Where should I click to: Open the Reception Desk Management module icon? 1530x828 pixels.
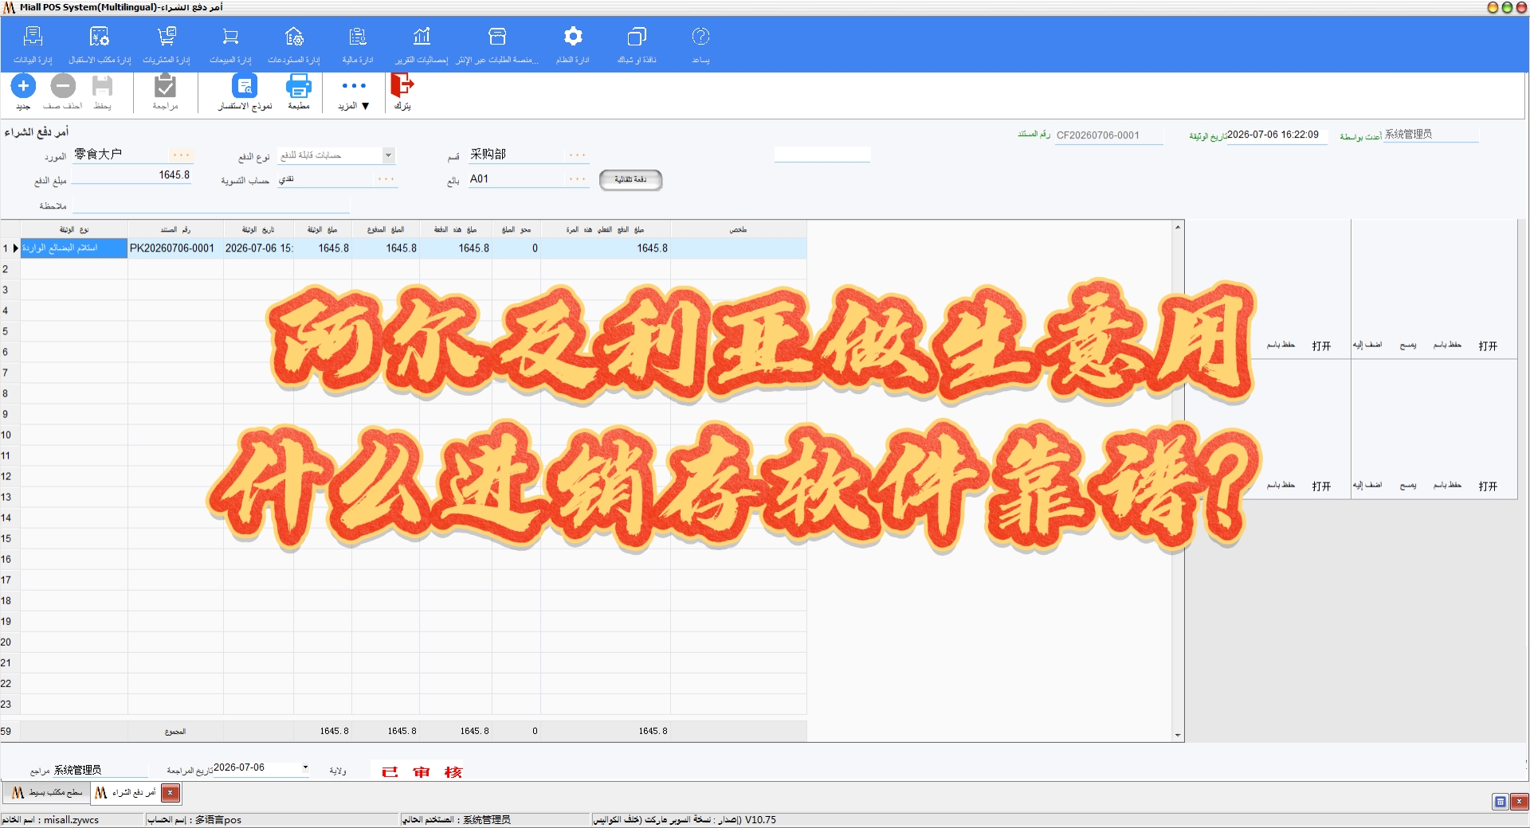[99, 45]
